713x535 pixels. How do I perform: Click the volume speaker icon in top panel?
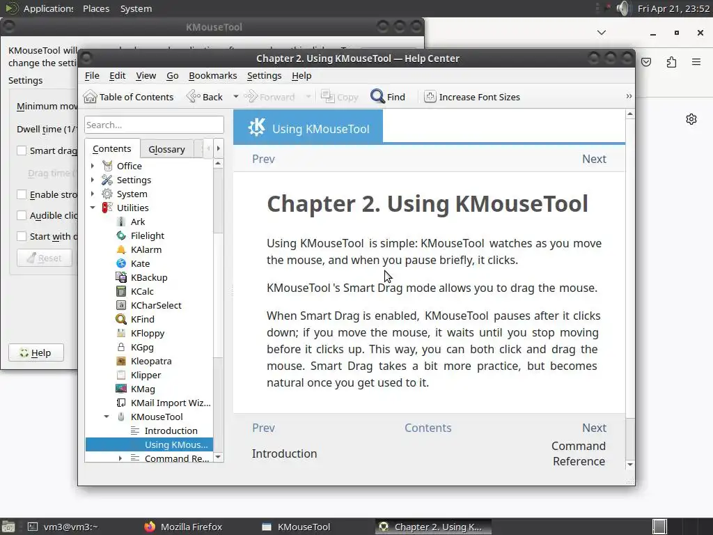(624, 8)
